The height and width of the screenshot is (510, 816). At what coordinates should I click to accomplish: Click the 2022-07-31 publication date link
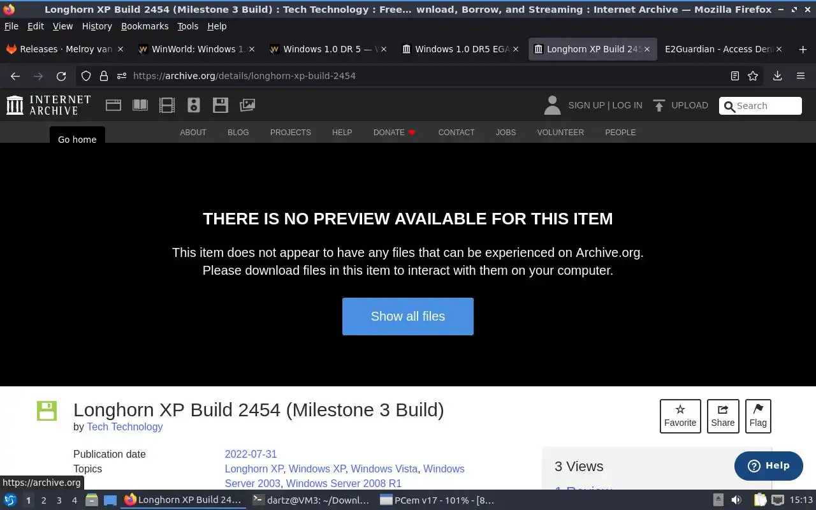click(251, 455)
